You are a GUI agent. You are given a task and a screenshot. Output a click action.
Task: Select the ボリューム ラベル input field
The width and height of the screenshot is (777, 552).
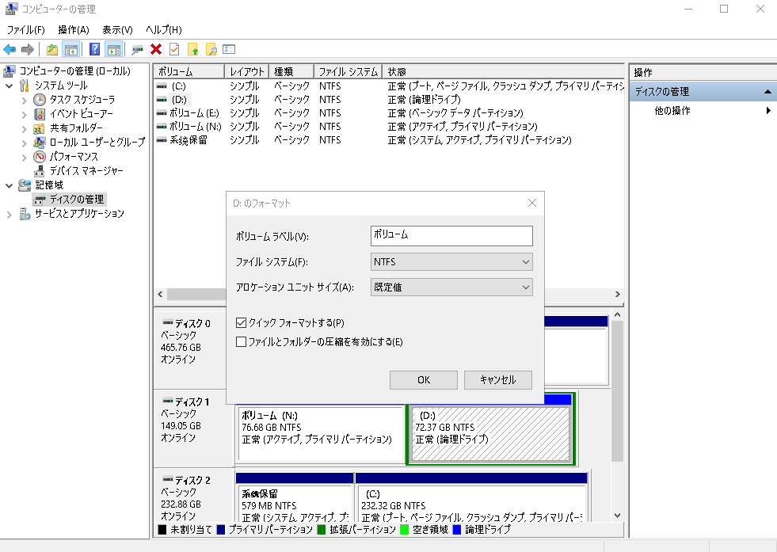click(x=451, y=235)
